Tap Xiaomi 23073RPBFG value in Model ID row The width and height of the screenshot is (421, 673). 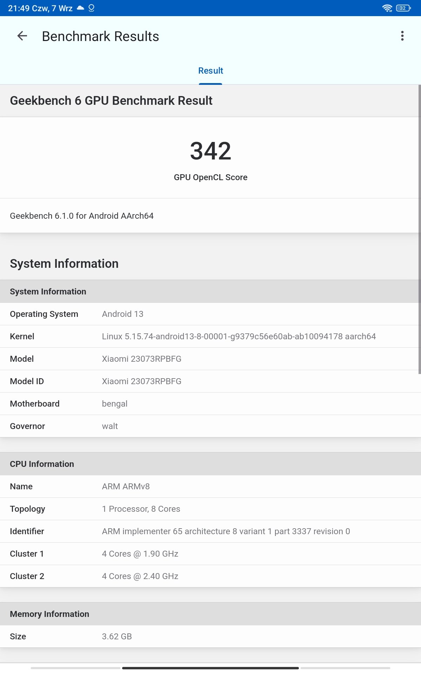(x=141, y=381)
